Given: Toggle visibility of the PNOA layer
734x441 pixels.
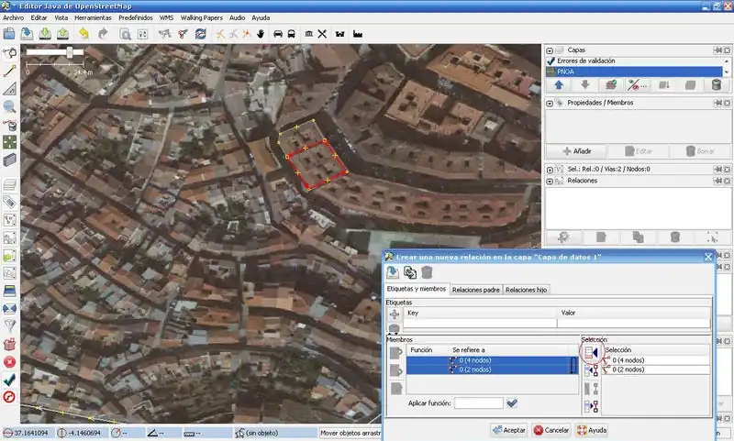Looking at the screenshot, I should click(550, 71).
